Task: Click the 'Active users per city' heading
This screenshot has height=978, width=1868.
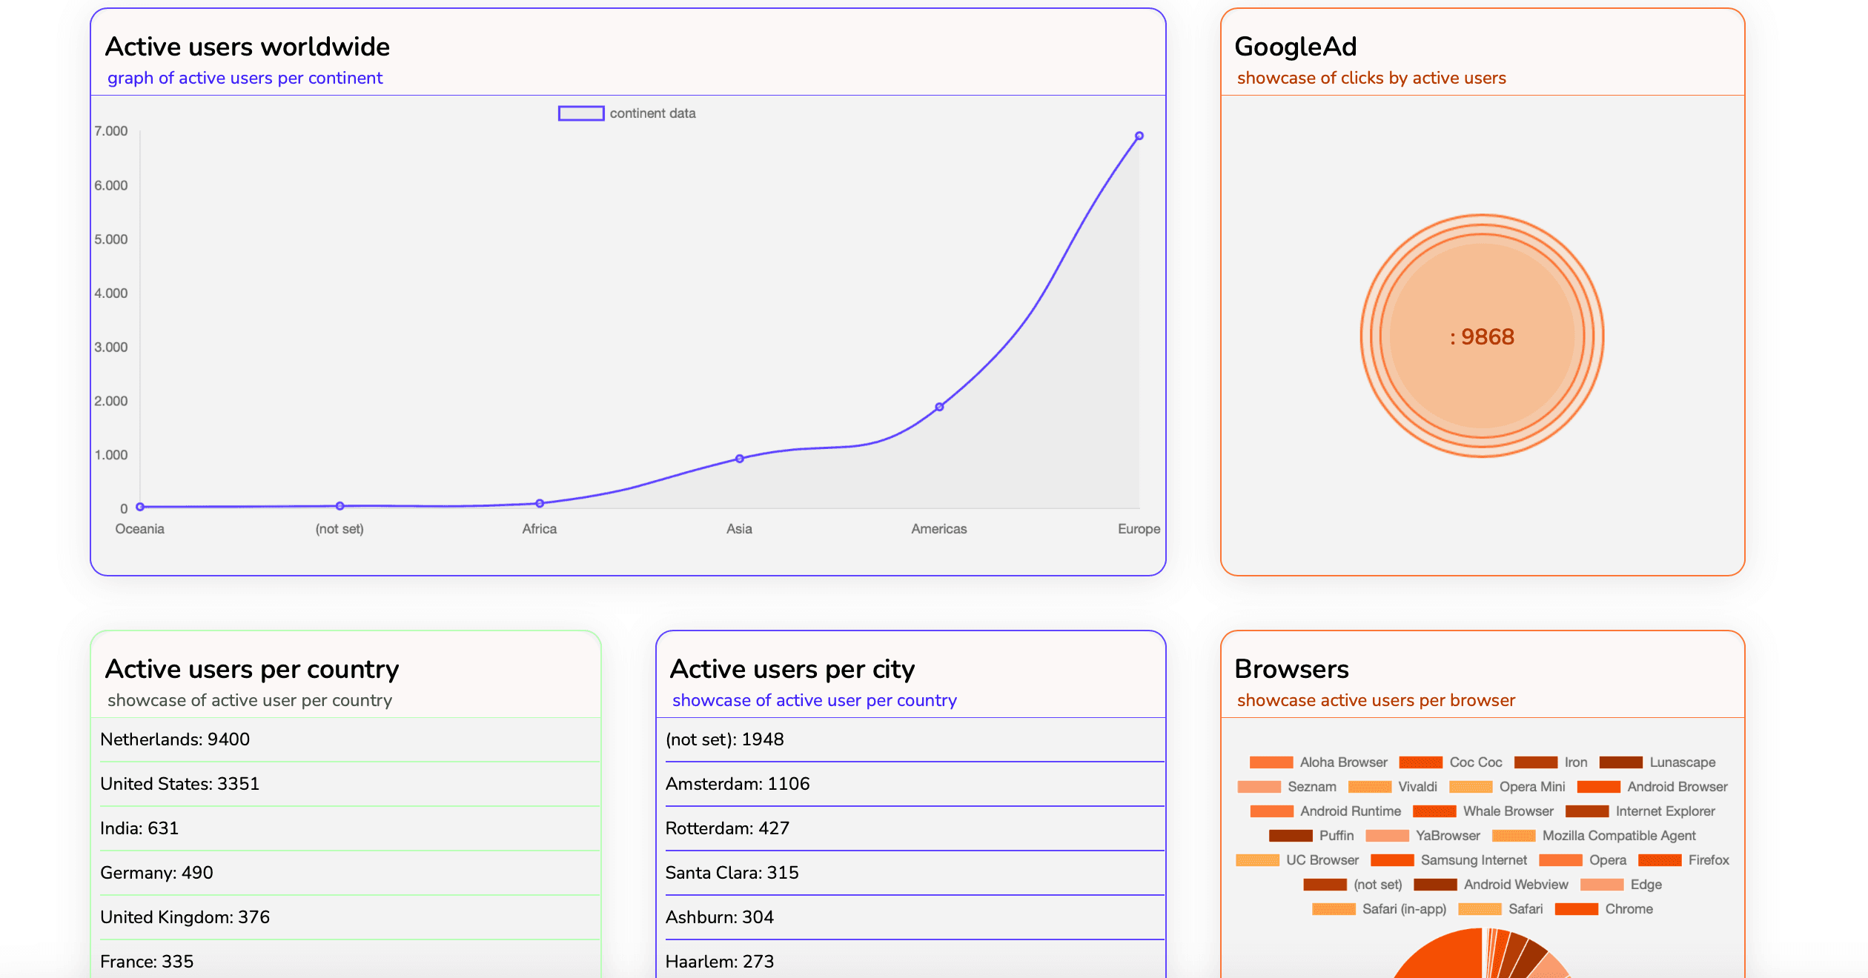Action: click(792, 669)
